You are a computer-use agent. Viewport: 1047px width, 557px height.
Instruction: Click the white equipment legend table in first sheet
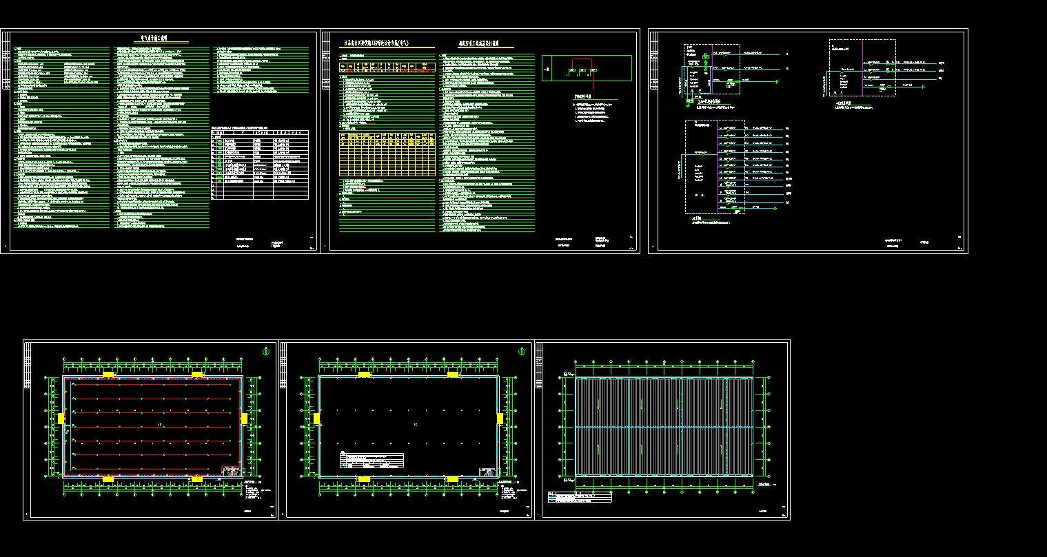coord(259,165)
